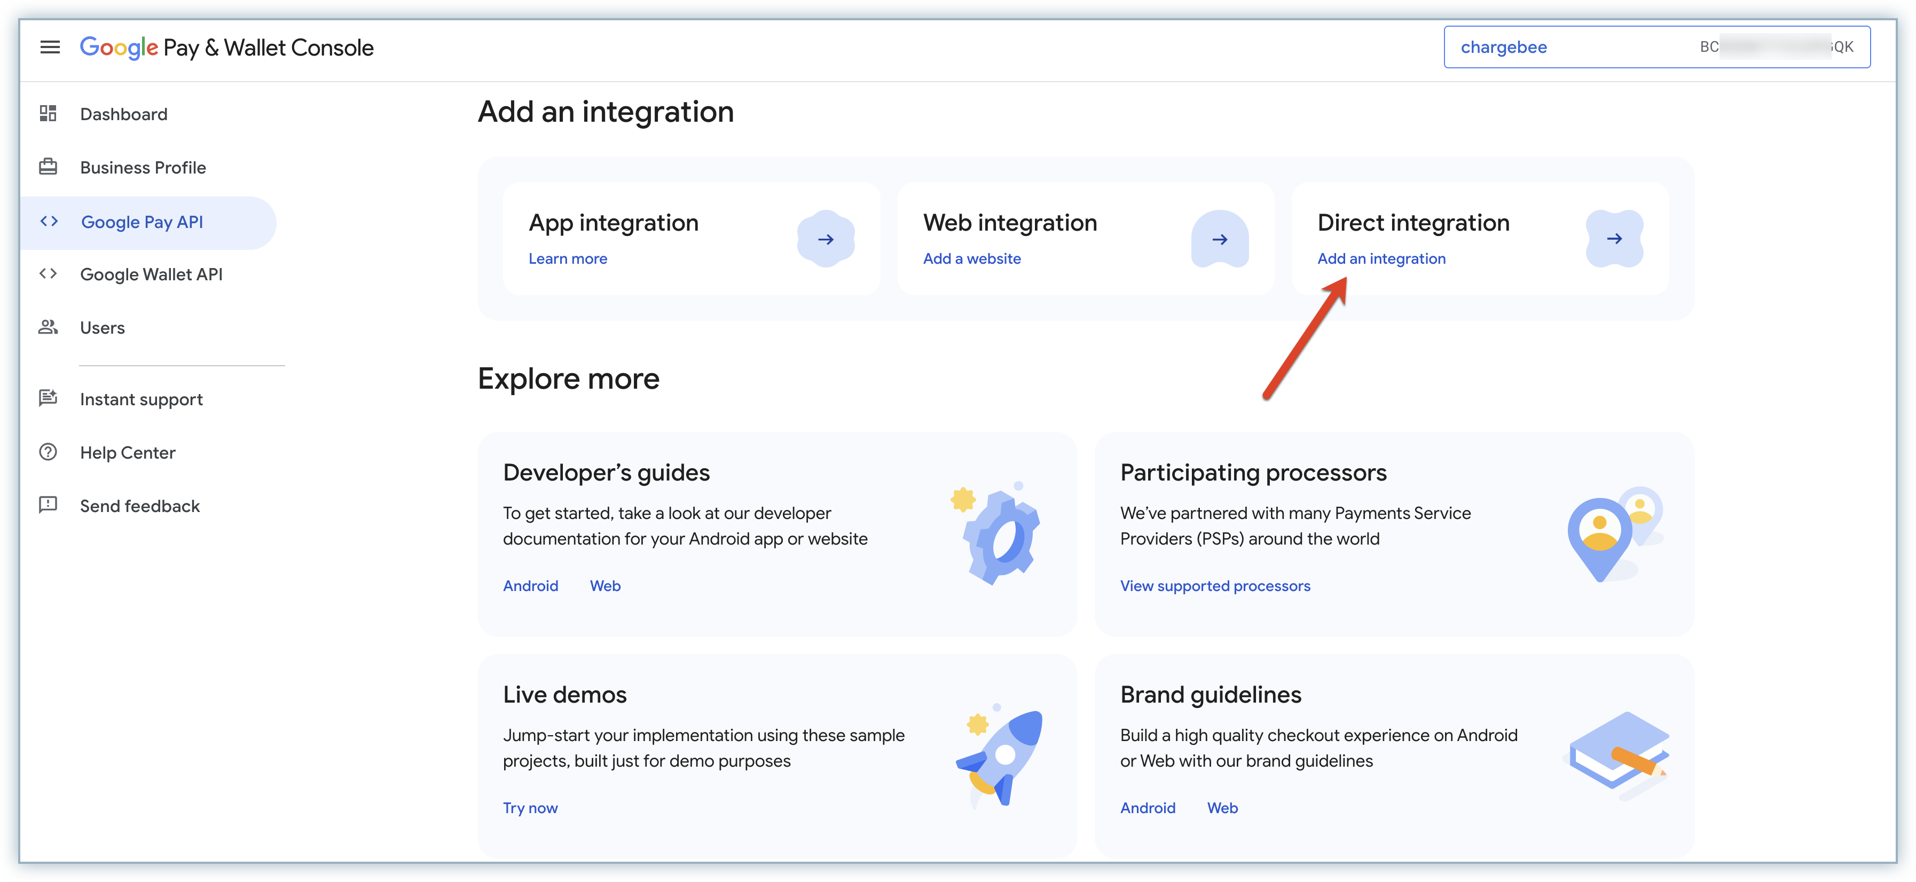
Task: Click the Try now link under Live demos
Action: [x=530, y=808]
